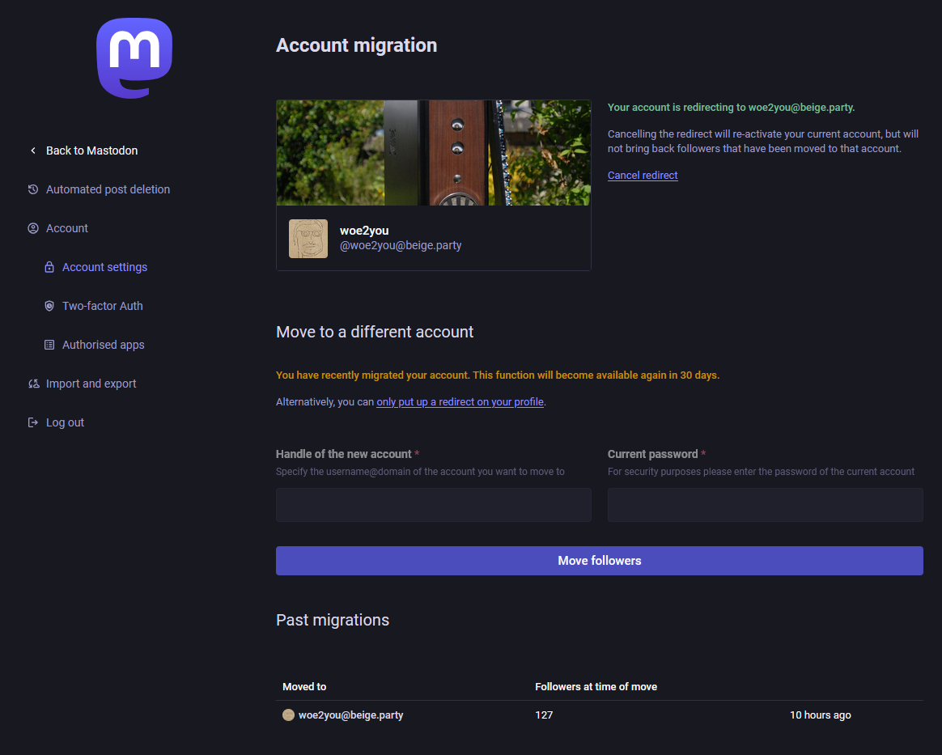
Task: Click the back chevron icon beside Back to Mastodon
Action: click(33, 151)
